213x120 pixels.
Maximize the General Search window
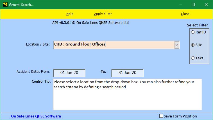[193, 4]
